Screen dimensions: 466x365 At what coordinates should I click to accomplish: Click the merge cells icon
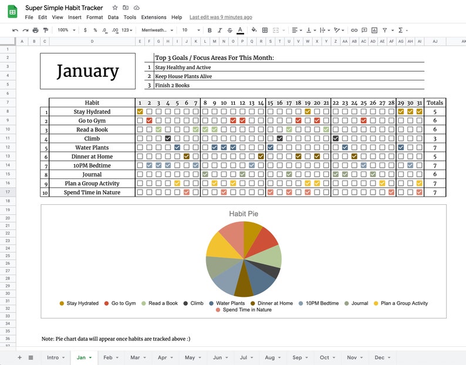pos(276,30)
